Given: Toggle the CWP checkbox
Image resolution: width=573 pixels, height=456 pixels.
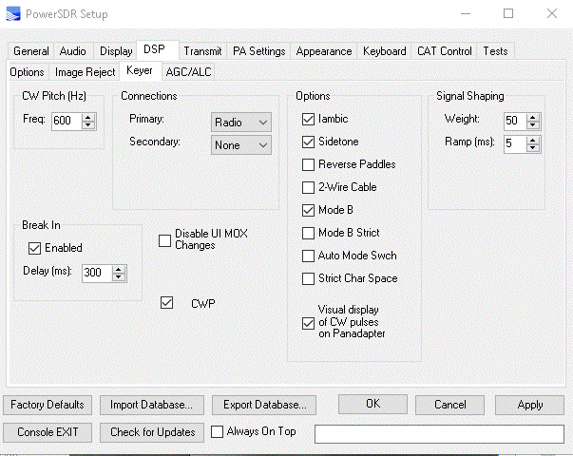Looking at the screenshot, I should point(166,303).
